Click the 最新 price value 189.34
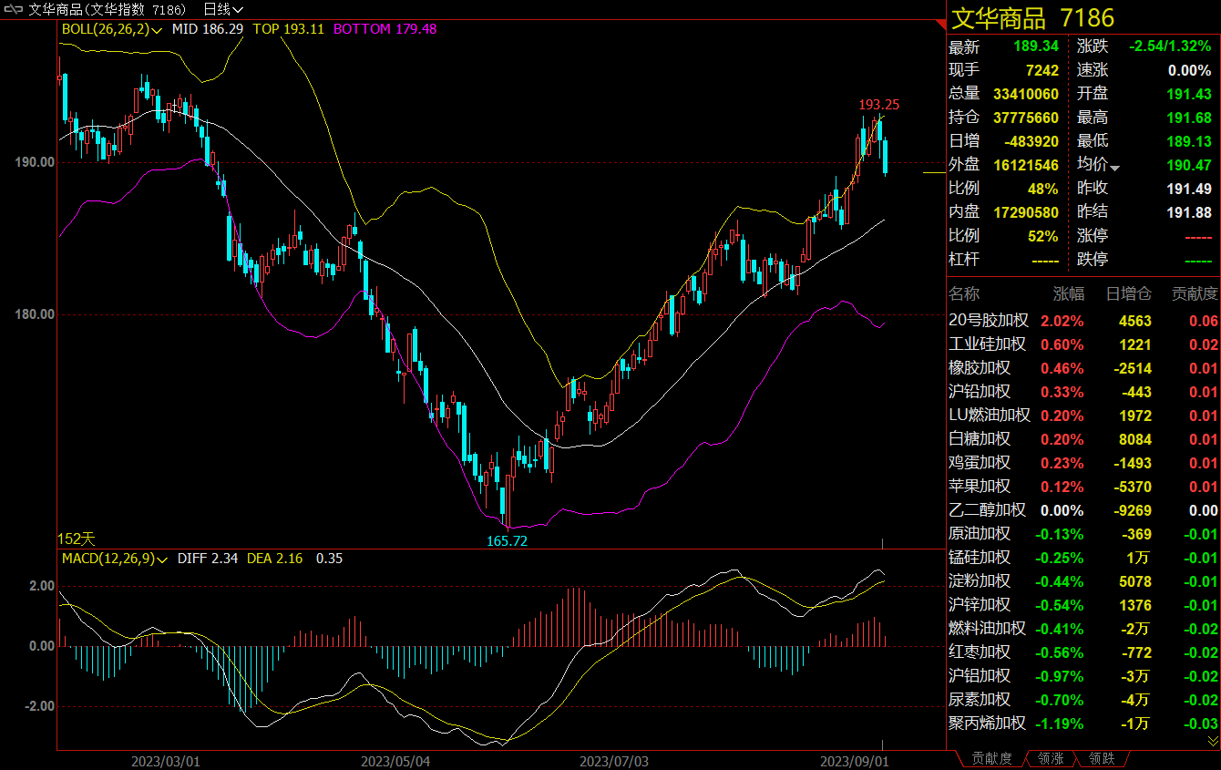The image size is (1221, 770). click(1036, 46)
